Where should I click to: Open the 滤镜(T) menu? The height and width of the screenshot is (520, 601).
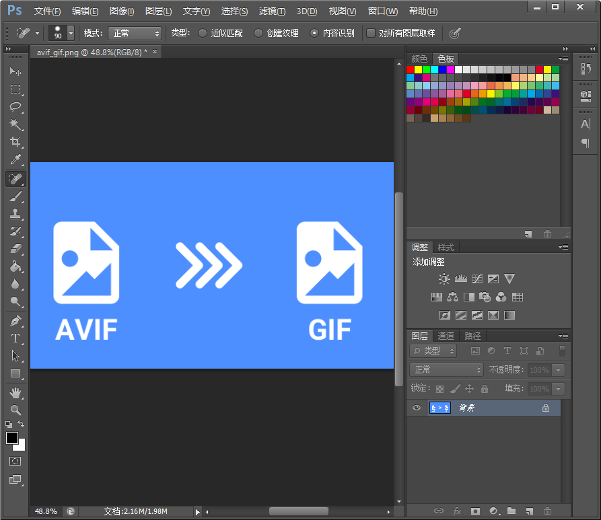272,11
